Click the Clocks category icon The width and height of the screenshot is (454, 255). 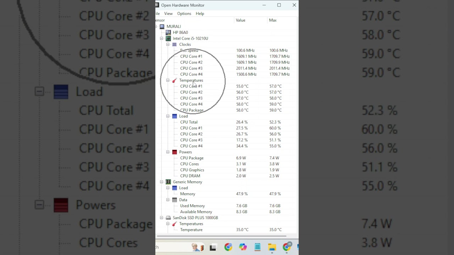tap(175, 45)
